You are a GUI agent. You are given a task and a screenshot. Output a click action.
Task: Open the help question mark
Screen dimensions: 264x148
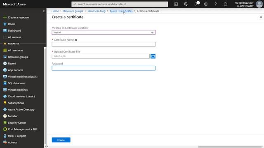click(215, 4)
